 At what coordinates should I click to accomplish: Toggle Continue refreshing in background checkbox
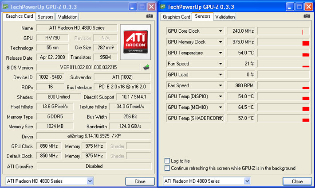coord(167,168)
